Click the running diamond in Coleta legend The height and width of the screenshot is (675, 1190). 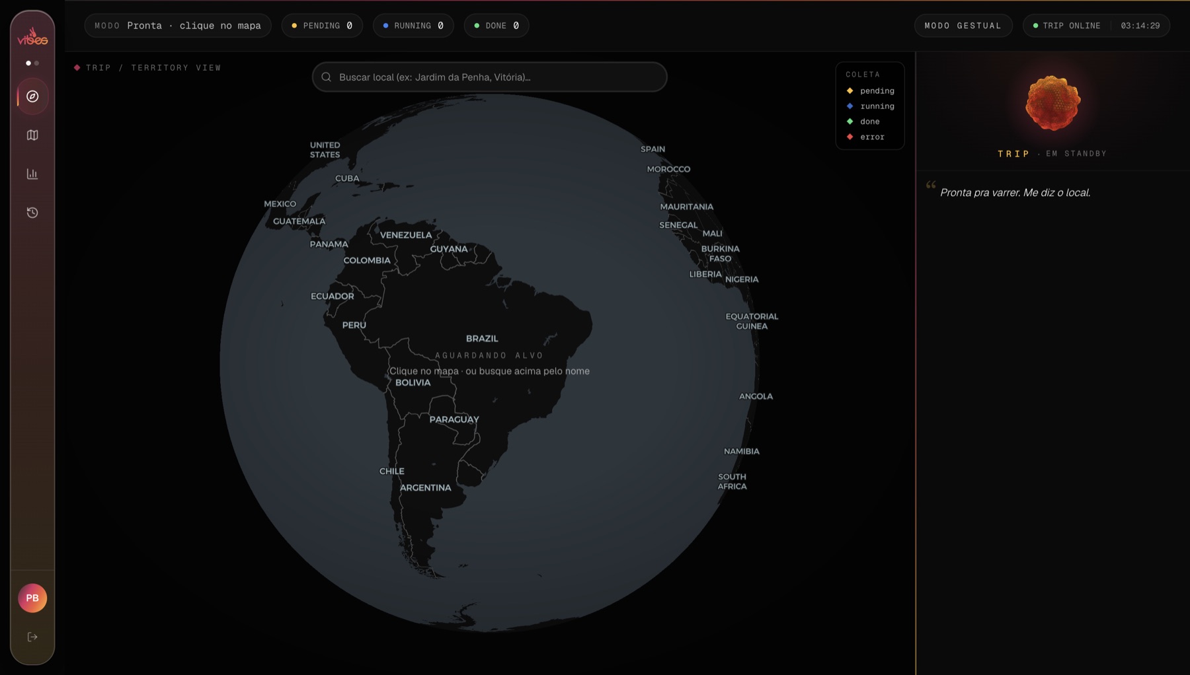[x=850, y=106]
